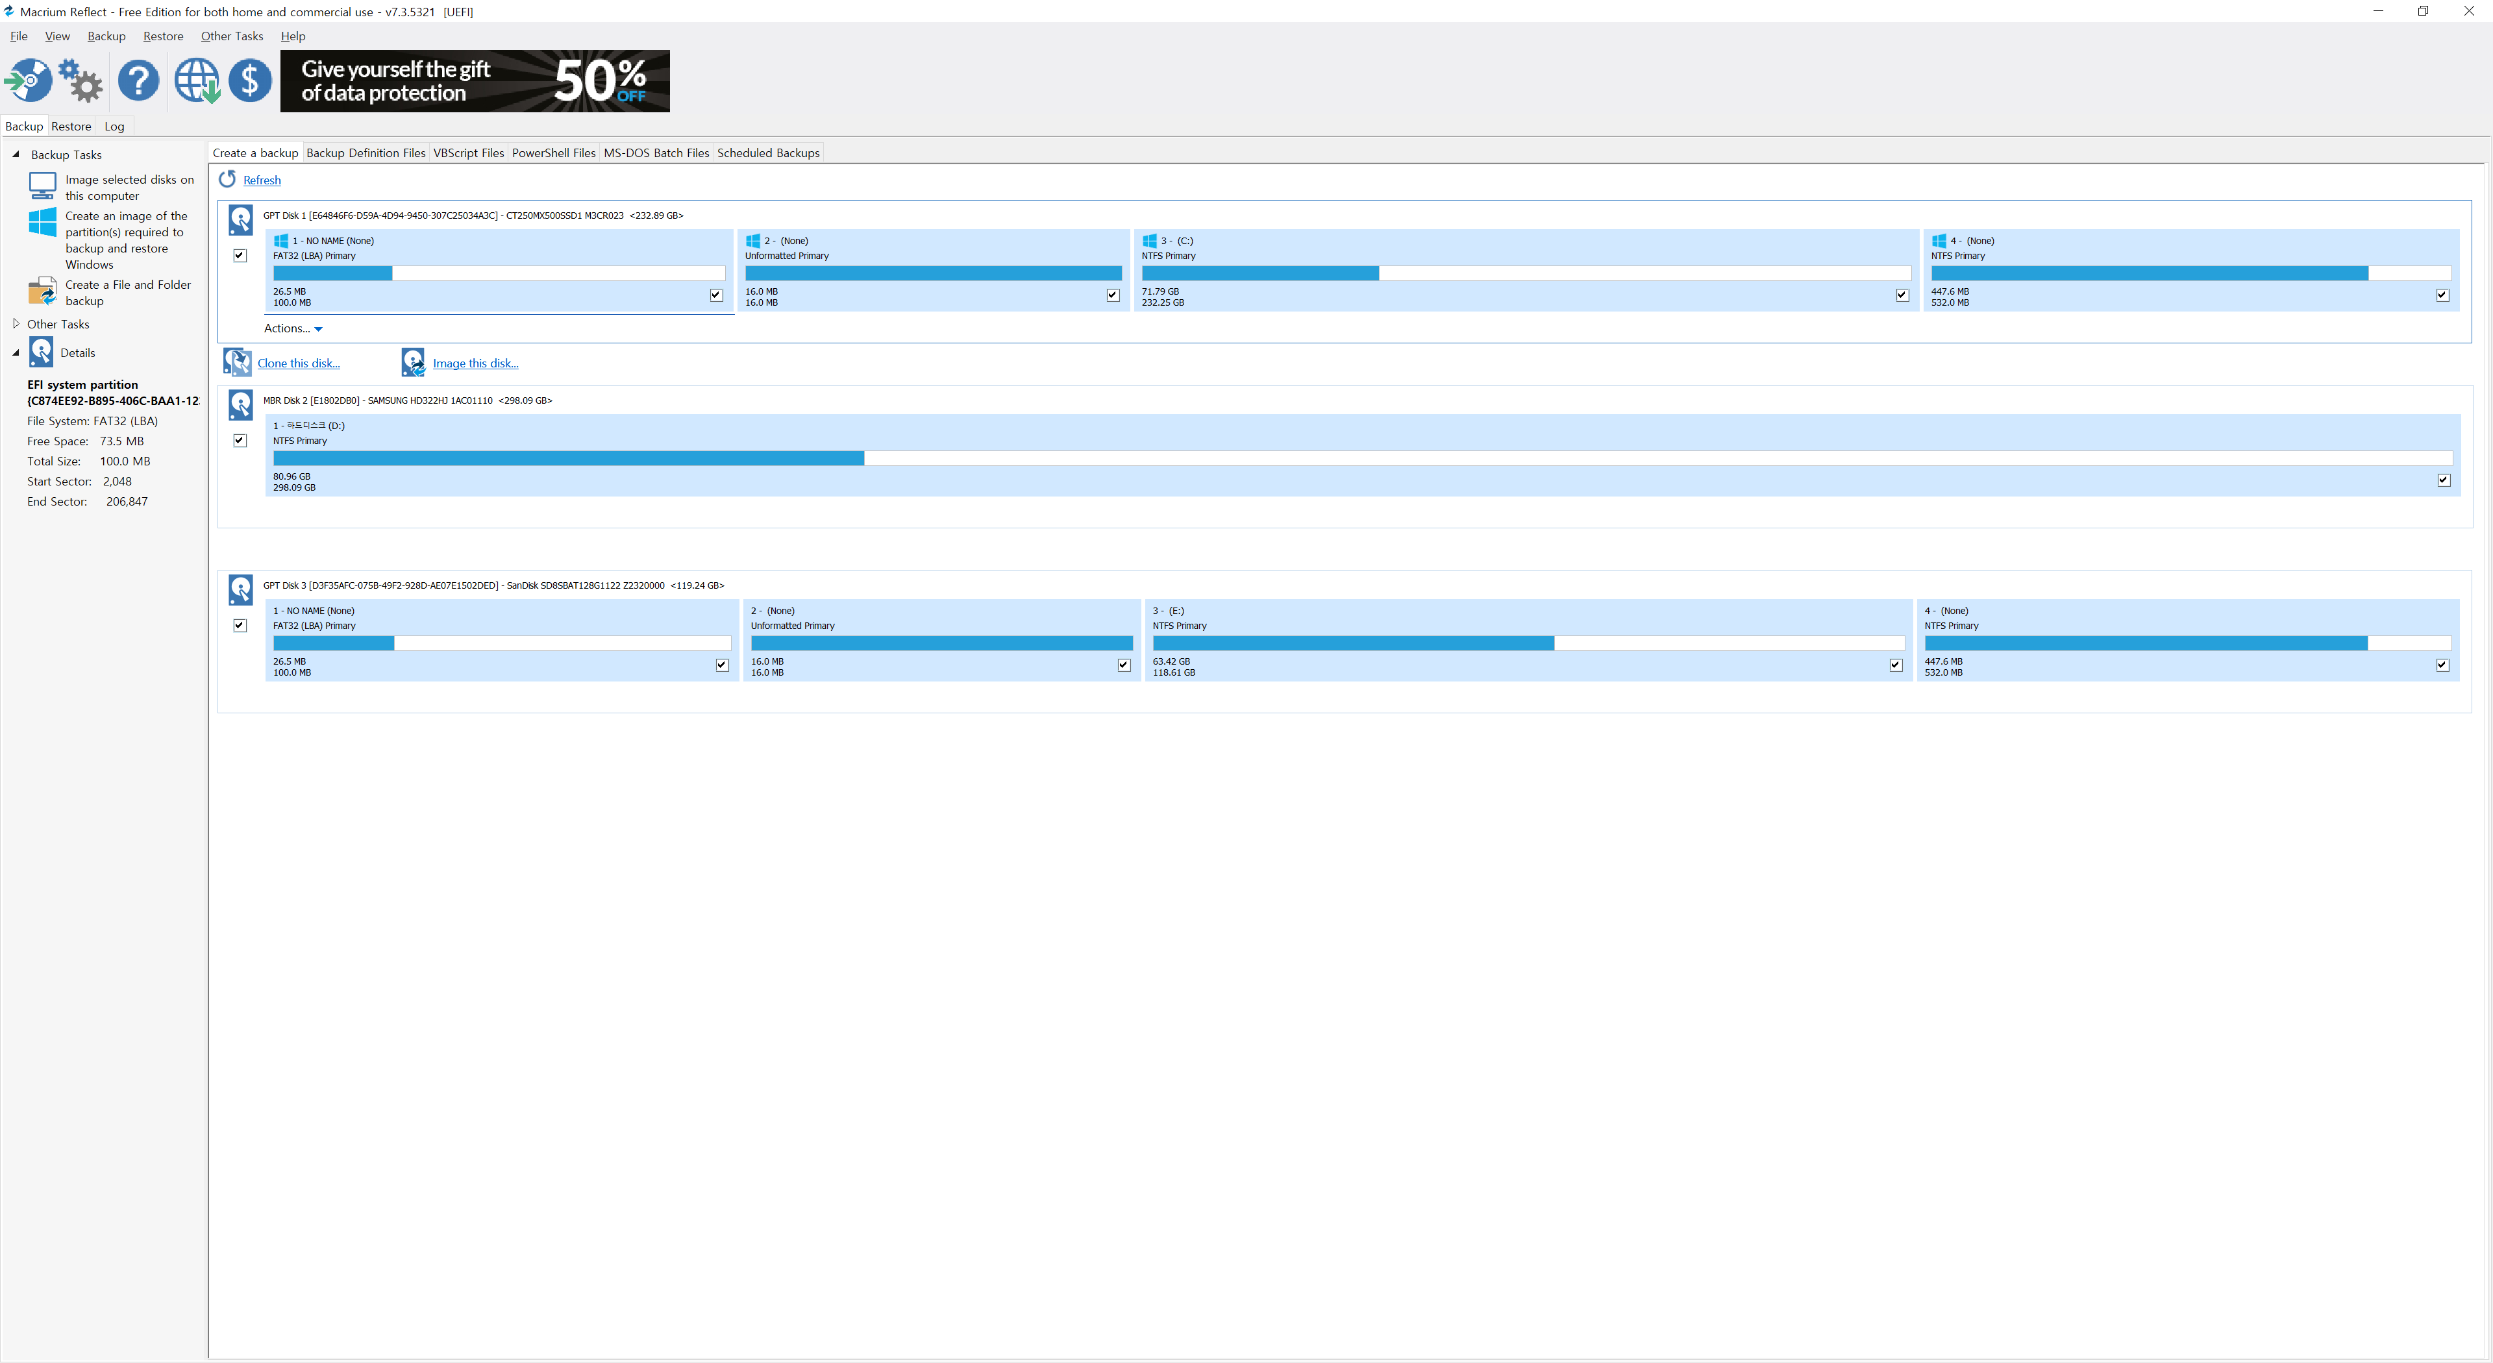Click the Image this disk link
The height and width of the screenshot is (1363, 2493).
click(x=475, y=363)
